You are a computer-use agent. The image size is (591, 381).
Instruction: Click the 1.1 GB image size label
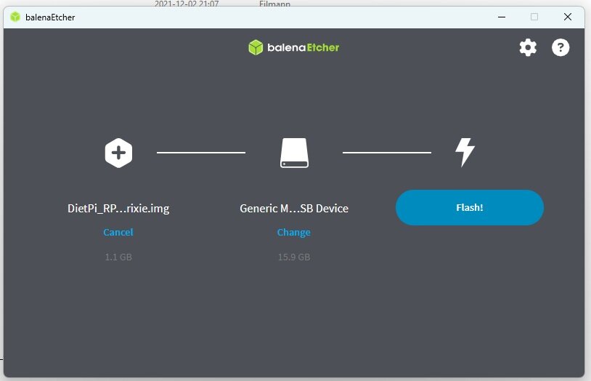click(118, 257)
